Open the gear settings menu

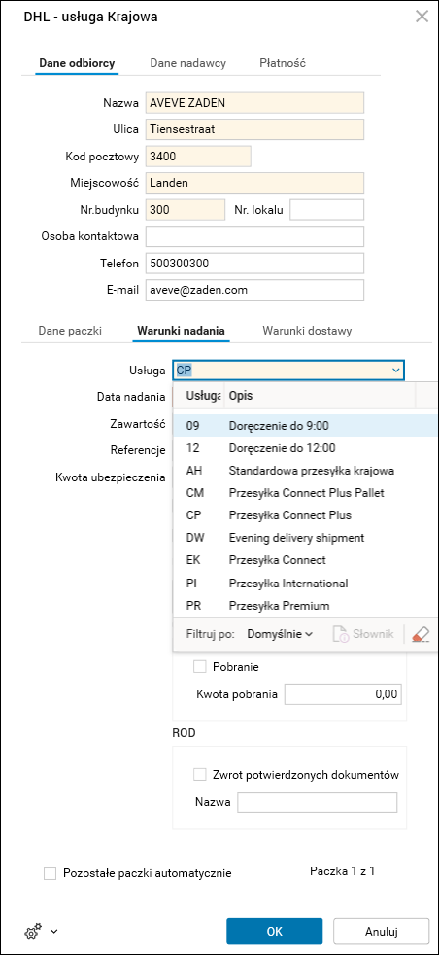tap(33, 932)
